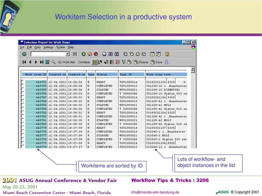Image resolution: width=262 pixels, height=196 pixels.
Task: Select work item ID cell 443785
Action: tap(36, 105)
